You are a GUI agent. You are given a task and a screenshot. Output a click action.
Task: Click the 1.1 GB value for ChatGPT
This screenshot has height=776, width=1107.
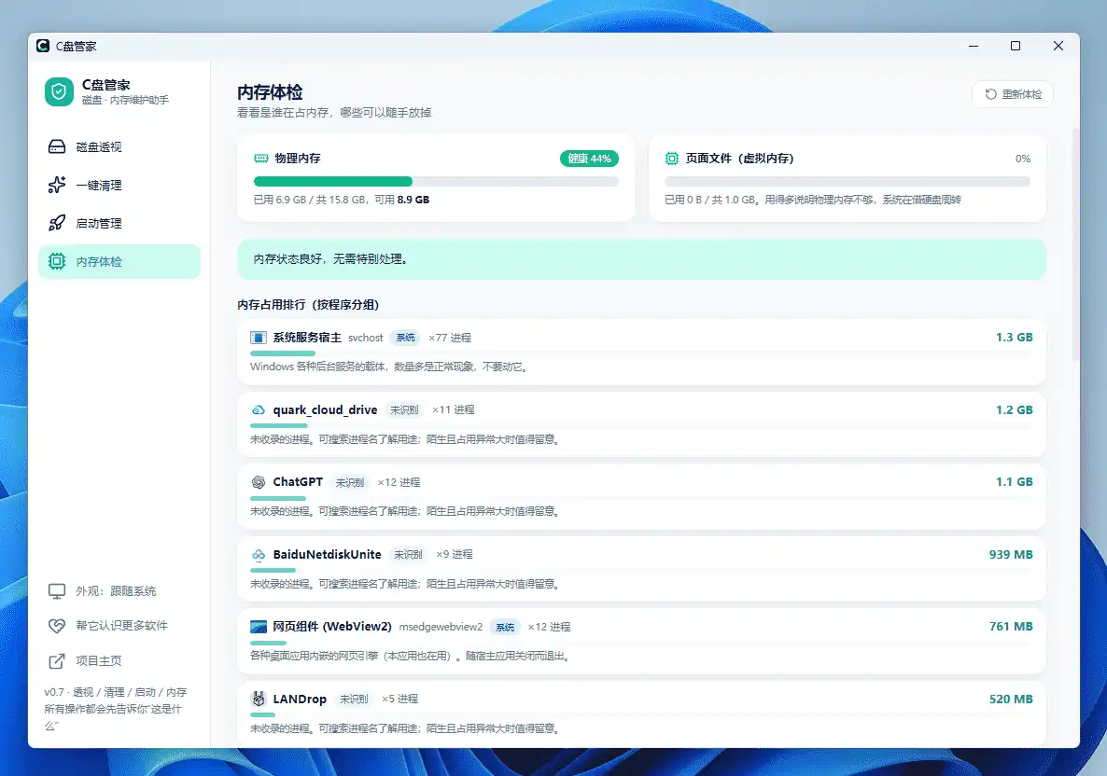pyautogui.click(x=1014, y=482)
